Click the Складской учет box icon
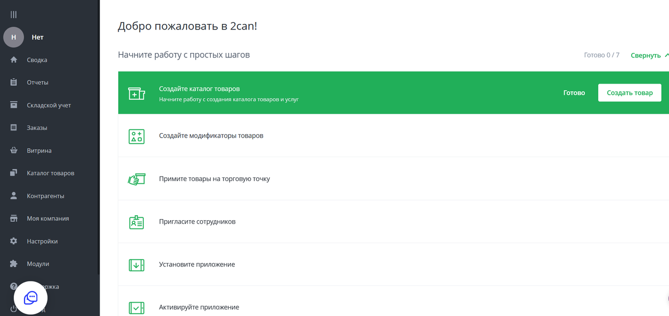669x316 pixels. click(14, 105)
